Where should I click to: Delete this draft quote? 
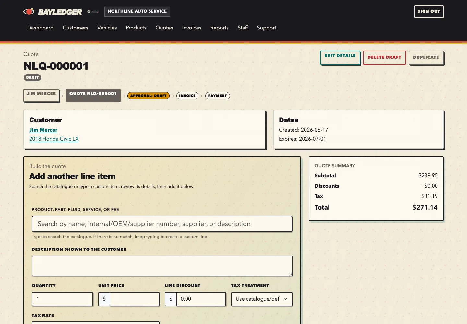point(384,57)
